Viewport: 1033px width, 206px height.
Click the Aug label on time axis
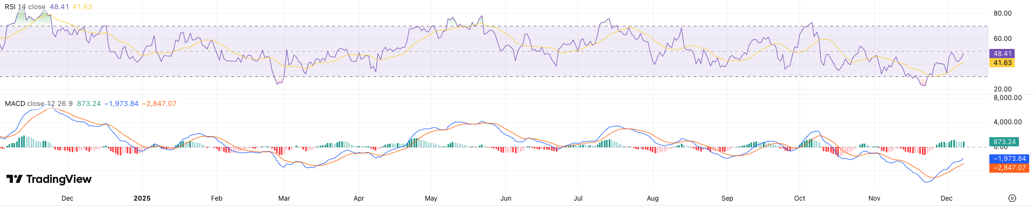coord(653,198)
